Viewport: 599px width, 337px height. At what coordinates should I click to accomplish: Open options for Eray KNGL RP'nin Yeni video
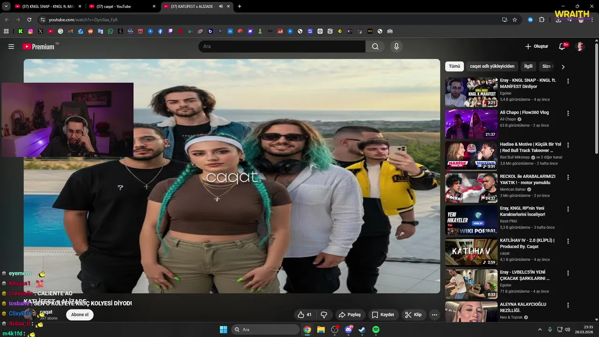coord(568,209)
